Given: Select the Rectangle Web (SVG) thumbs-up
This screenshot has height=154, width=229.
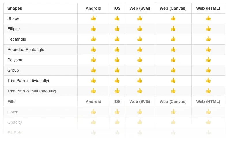Looking at the screenshot, I should pos(140,39).
